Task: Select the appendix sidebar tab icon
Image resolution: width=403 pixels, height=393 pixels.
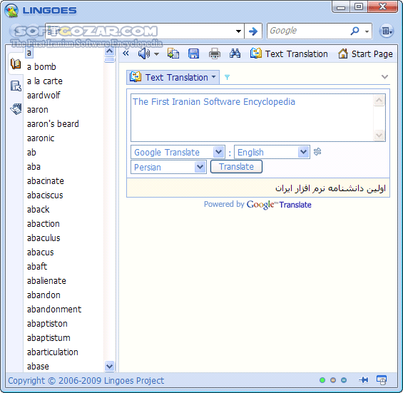Action: [x=16, y=108]
